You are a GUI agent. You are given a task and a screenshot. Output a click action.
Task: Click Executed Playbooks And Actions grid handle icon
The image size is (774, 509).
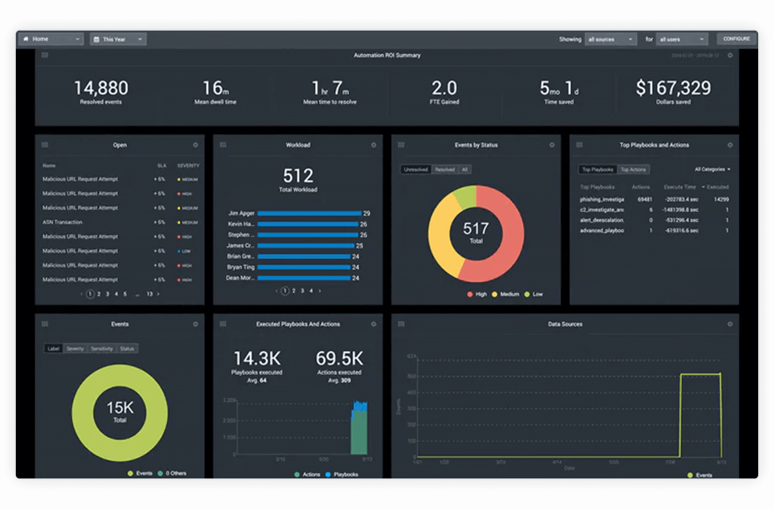[x=223, y=324]
